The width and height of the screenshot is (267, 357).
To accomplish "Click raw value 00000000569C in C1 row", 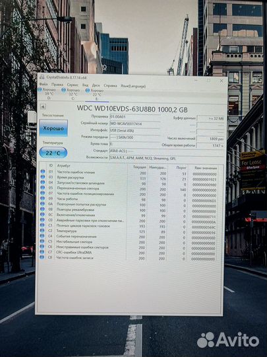I will click(204, 227).
